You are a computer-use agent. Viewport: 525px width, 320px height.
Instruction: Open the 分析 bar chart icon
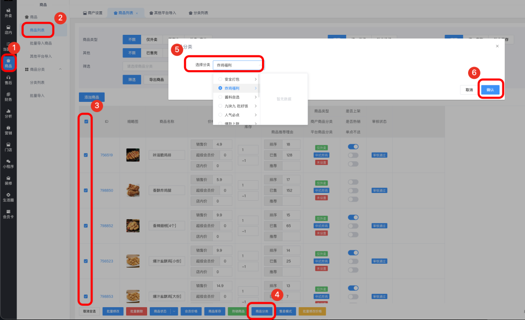tap(8, 113)
